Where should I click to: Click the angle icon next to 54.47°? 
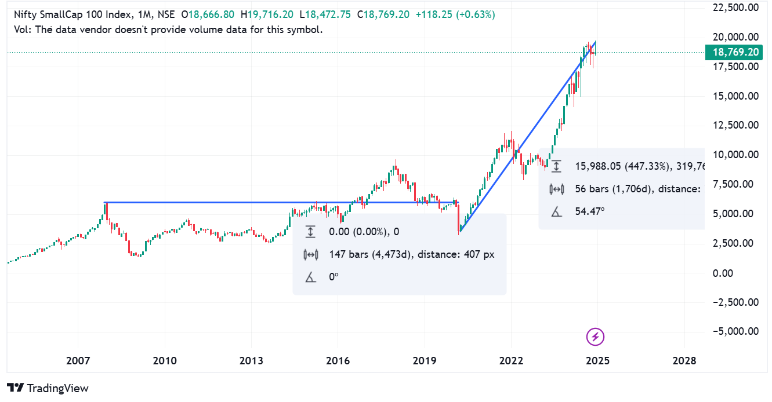[556, 211]
